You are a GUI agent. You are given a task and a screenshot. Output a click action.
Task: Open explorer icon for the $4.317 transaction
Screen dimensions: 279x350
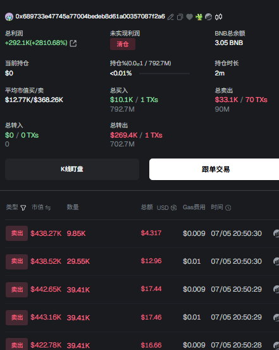[x=276, y=233]
